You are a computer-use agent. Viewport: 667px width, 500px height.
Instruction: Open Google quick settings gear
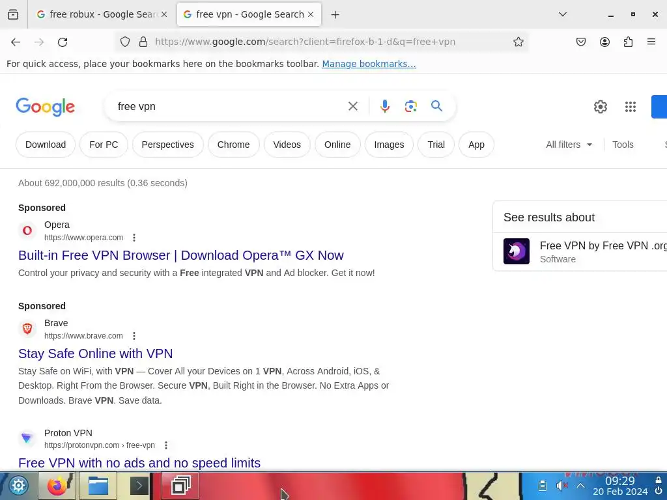pos(600,107)
